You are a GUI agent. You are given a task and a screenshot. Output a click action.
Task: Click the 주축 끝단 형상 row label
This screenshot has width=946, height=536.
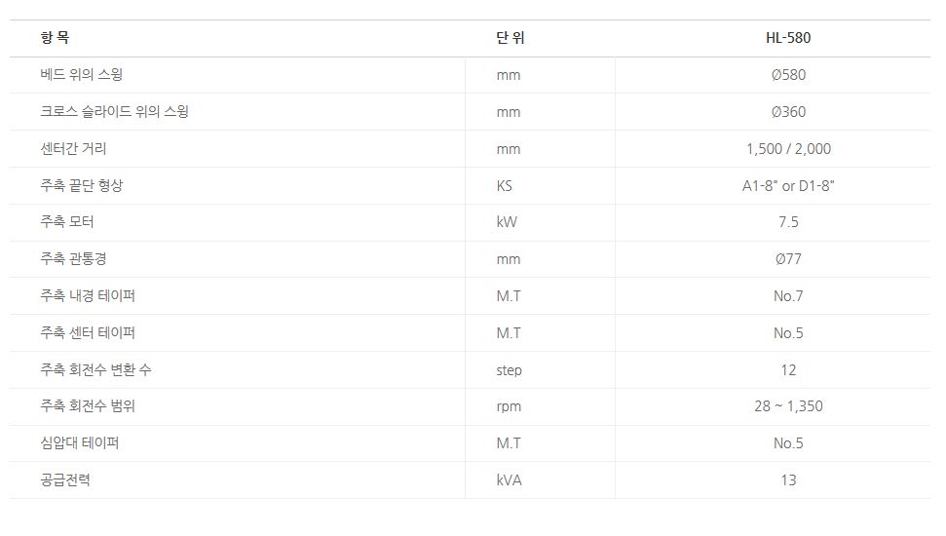(82, 185)
